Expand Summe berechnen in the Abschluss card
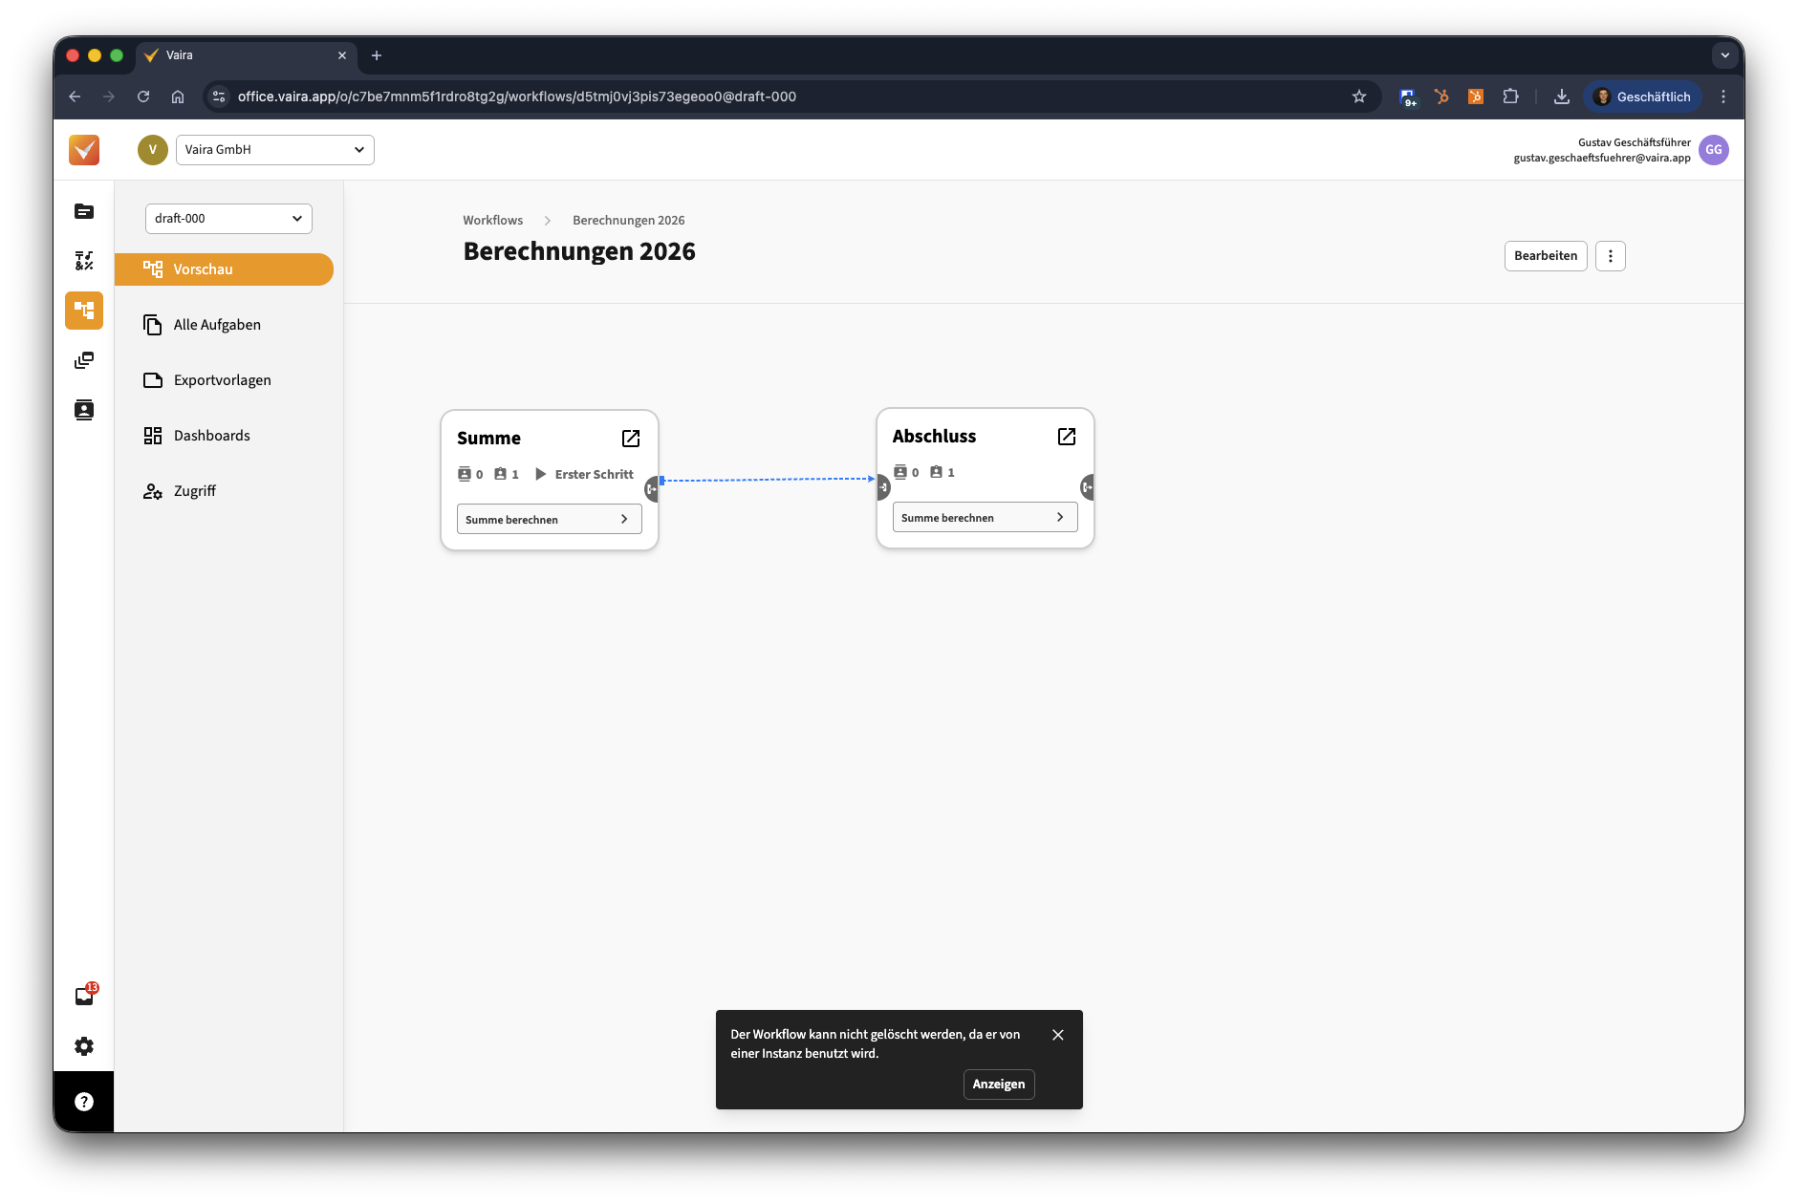 (985, 518)
